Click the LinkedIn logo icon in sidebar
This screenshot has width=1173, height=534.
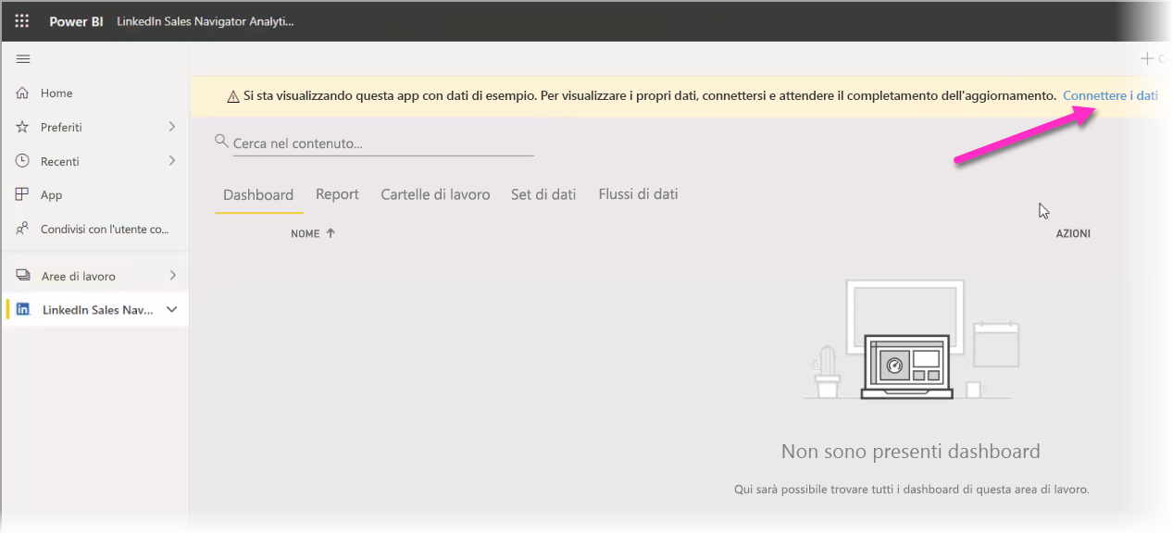point(23,310)
